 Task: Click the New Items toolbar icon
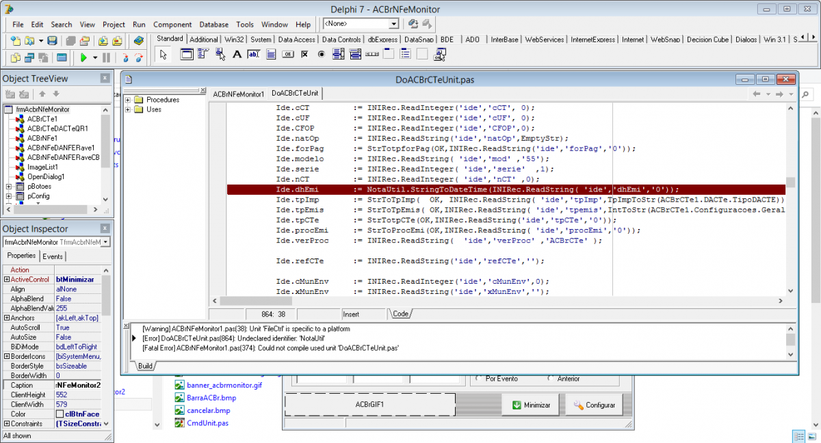(x=16, y=40)
